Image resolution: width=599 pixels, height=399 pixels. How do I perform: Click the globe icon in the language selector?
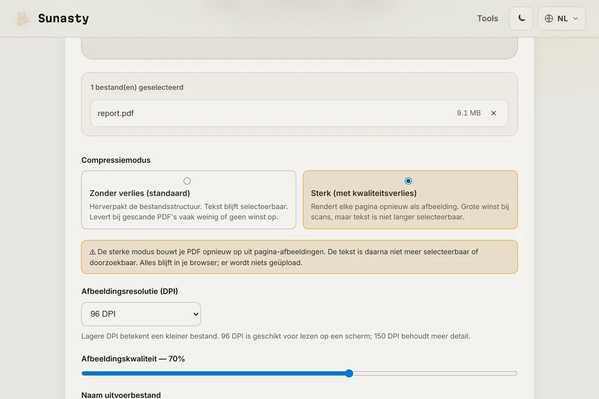[549, 19]
